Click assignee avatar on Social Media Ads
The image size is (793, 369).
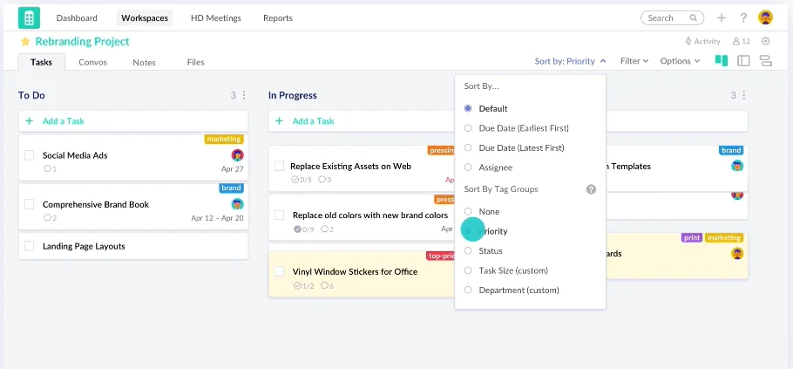click(x=238, y=155)
